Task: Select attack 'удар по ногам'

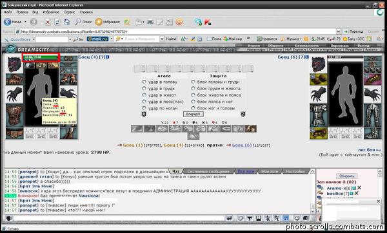Action: [144, 108]
